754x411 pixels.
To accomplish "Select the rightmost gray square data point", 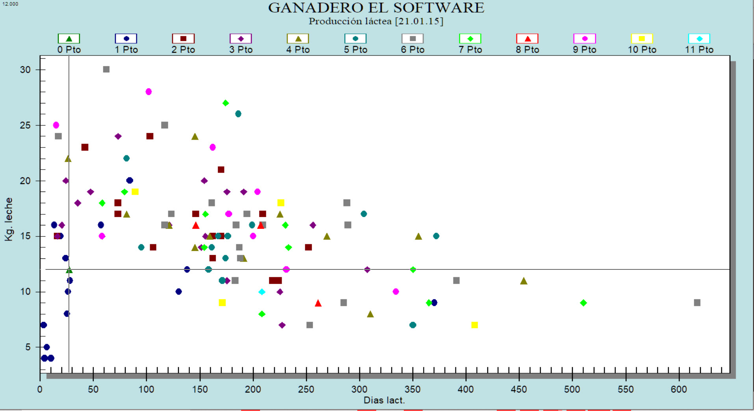I will tap(697, 302).
